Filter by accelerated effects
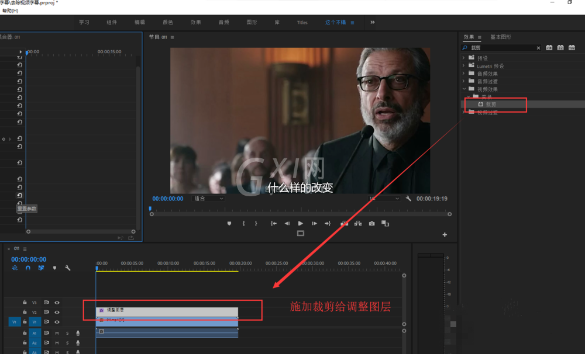585x354 pixels. 549,48
